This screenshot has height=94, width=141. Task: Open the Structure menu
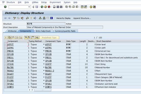click(x=11, y=2)
